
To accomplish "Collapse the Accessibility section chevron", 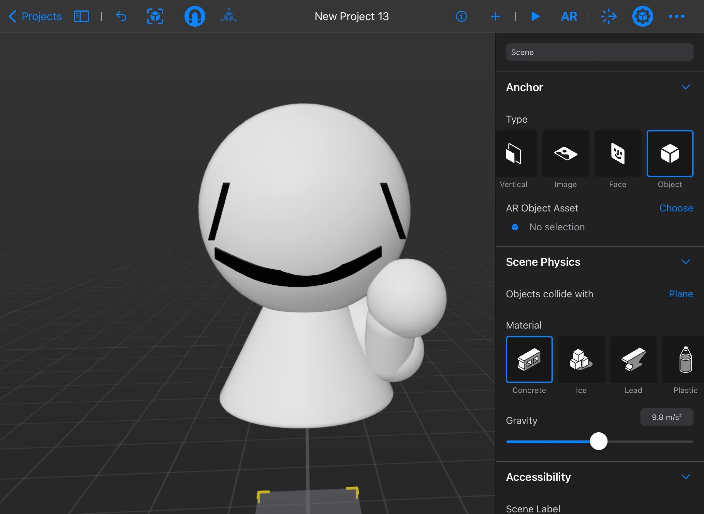I will tap(685, 477).
